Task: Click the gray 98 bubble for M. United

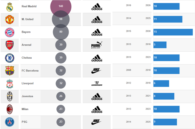Action: (61, 19)
